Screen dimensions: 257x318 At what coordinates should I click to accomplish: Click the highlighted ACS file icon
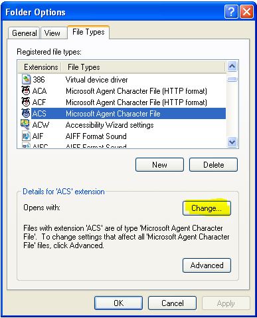[26, 113]
